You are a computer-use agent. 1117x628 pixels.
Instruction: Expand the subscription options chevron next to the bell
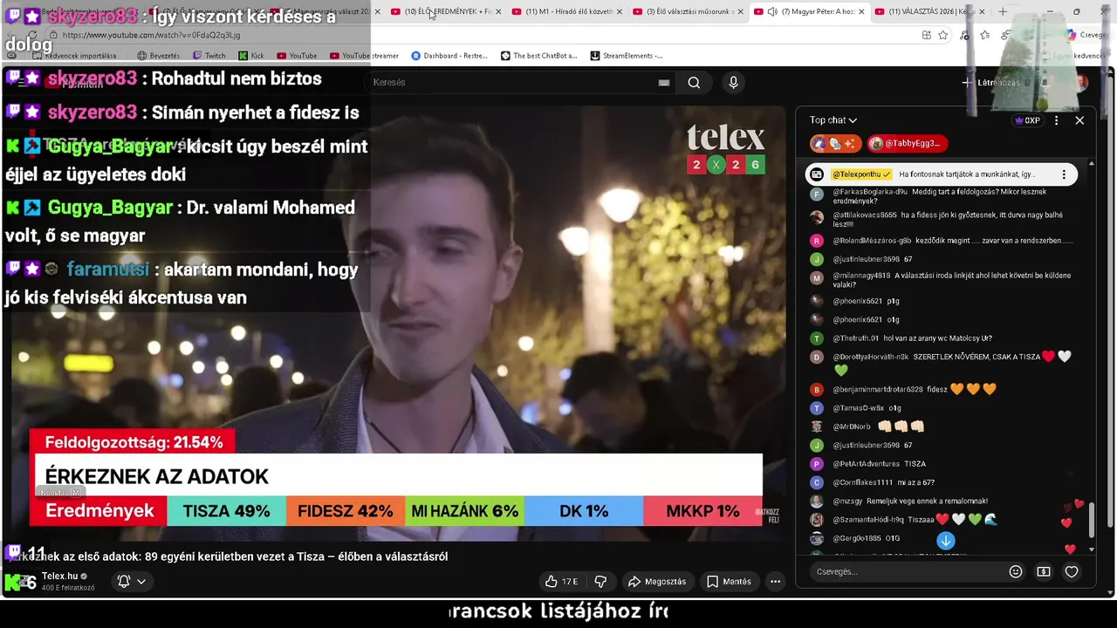click(140, 581)
